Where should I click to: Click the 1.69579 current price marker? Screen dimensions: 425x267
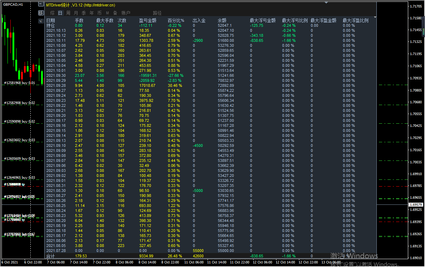[416, 204]
